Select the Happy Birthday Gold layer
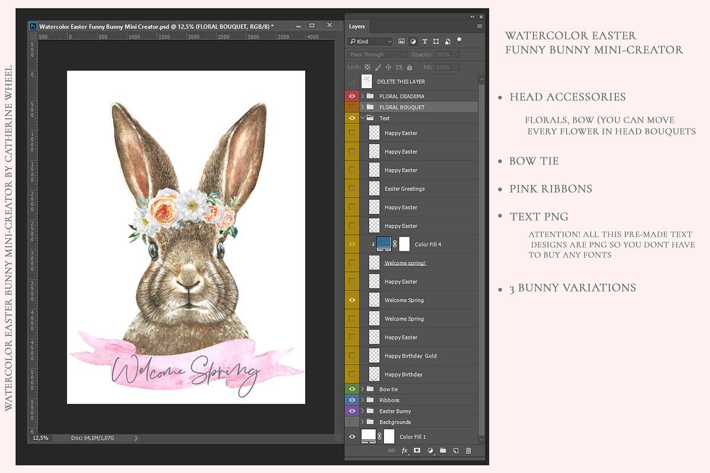Image resolution: width=710 pixels, height=473 pixels. [411, 356]
